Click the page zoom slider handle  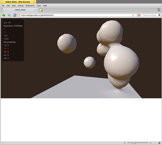point(134,143)
